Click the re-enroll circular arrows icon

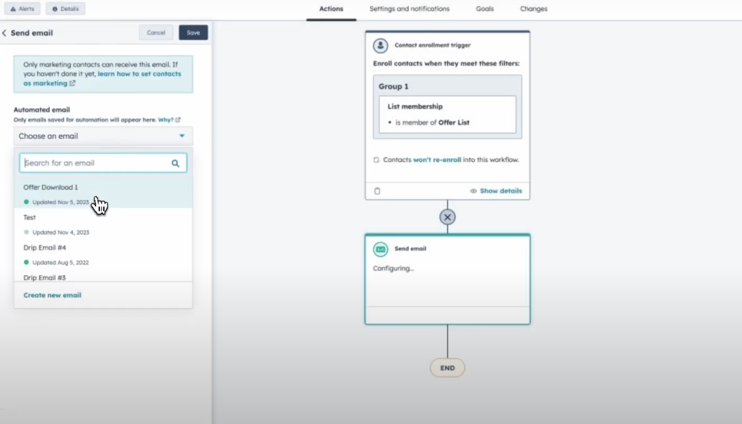click(376, 160)
